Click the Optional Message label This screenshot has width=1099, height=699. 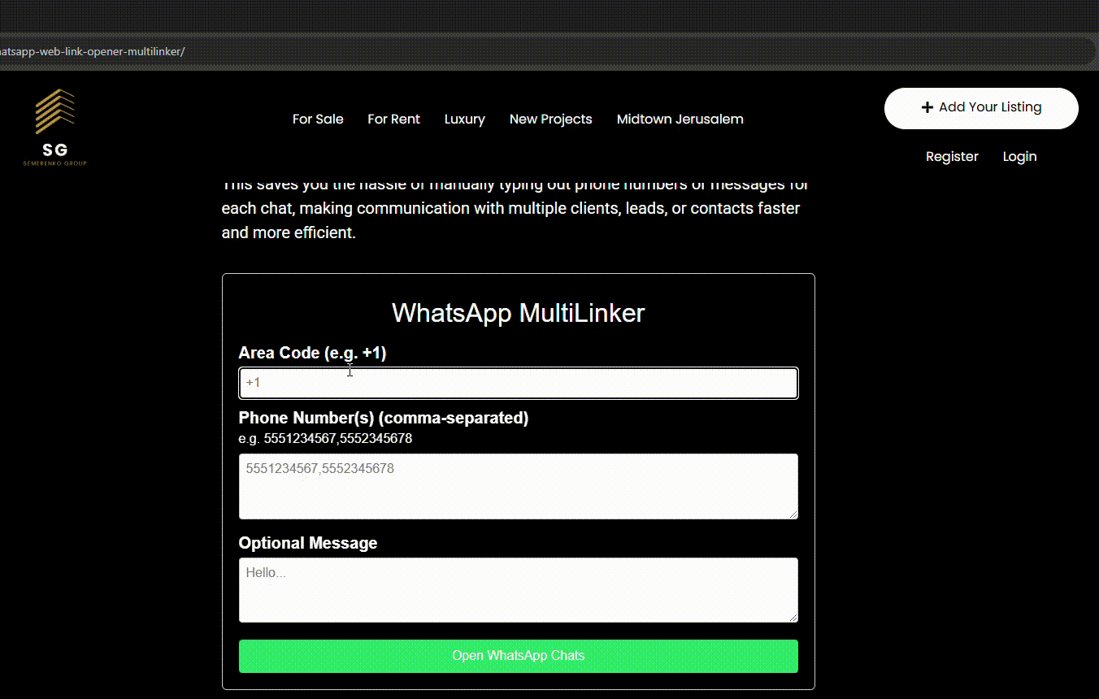point(308,543)
